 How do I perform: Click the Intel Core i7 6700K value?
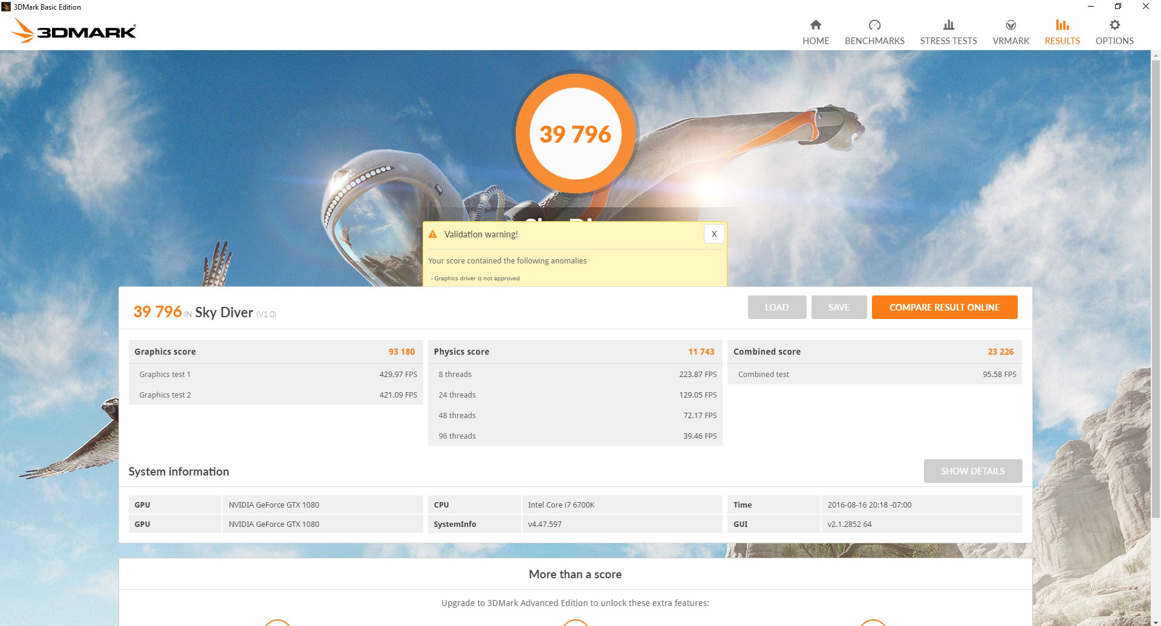click(561, 505)
